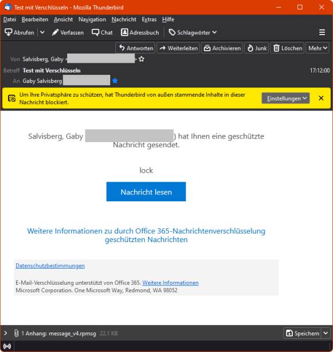The height and width of the screenshot is (352, 333).
Task: Dismiss the yellow remote content notification
Action: tap(321, 98)
